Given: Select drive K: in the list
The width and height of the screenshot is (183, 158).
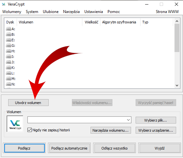Looking at the screenshot, I should pyautogui.click(x=10, y=68).
